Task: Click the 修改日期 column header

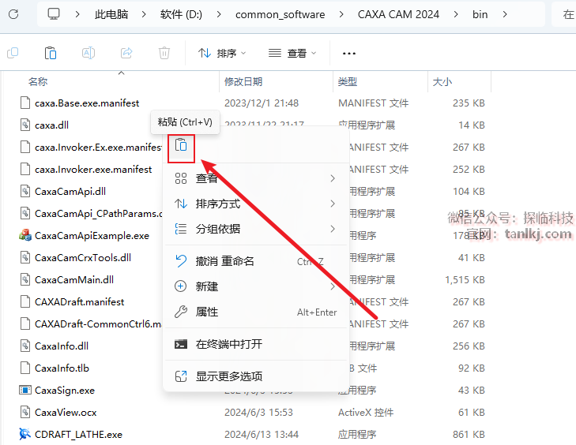Action: pos(243,81)
